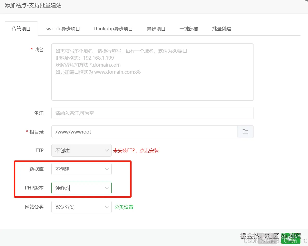Open the 批量创建 tab
The width and height of the screenshot is (308, 246).
coord(221,29)
